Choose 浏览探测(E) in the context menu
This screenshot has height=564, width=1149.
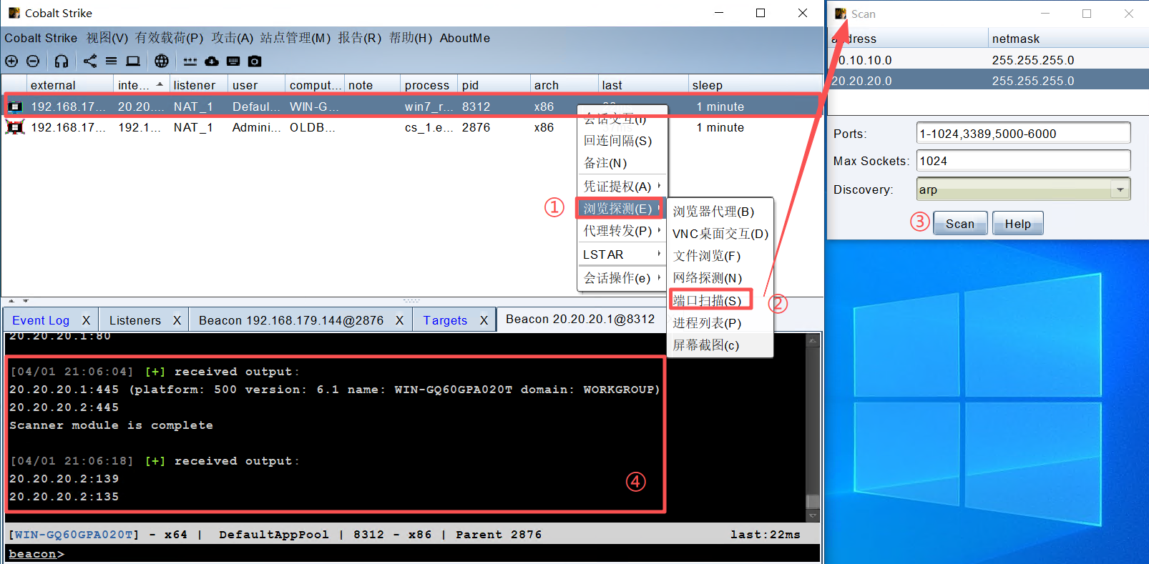coord(621,208)
